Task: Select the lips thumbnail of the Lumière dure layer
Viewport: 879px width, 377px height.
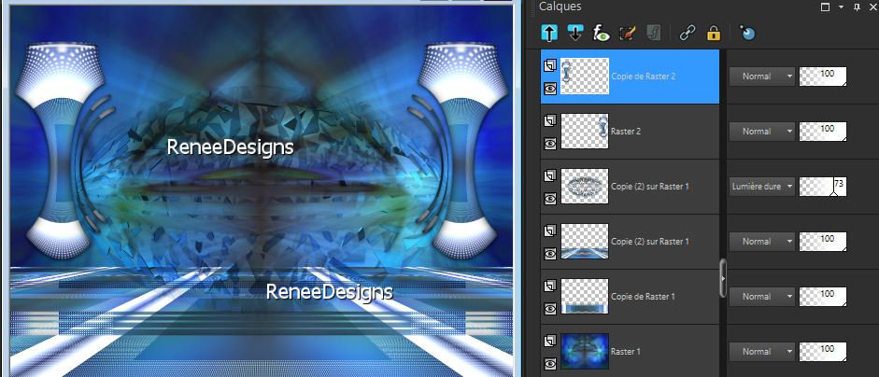Action: (x=585, y=186)
